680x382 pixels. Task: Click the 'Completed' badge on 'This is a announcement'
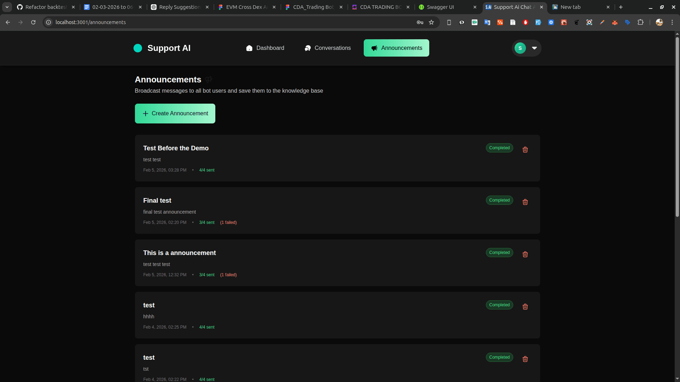click(x=499, y=253)
